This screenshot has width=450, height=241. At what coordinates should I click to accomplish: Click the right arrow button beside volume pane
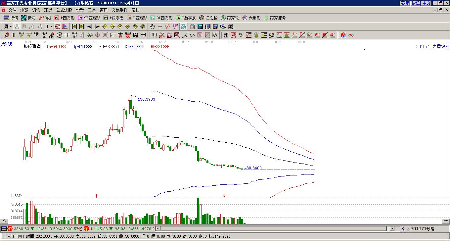(446, 221)
